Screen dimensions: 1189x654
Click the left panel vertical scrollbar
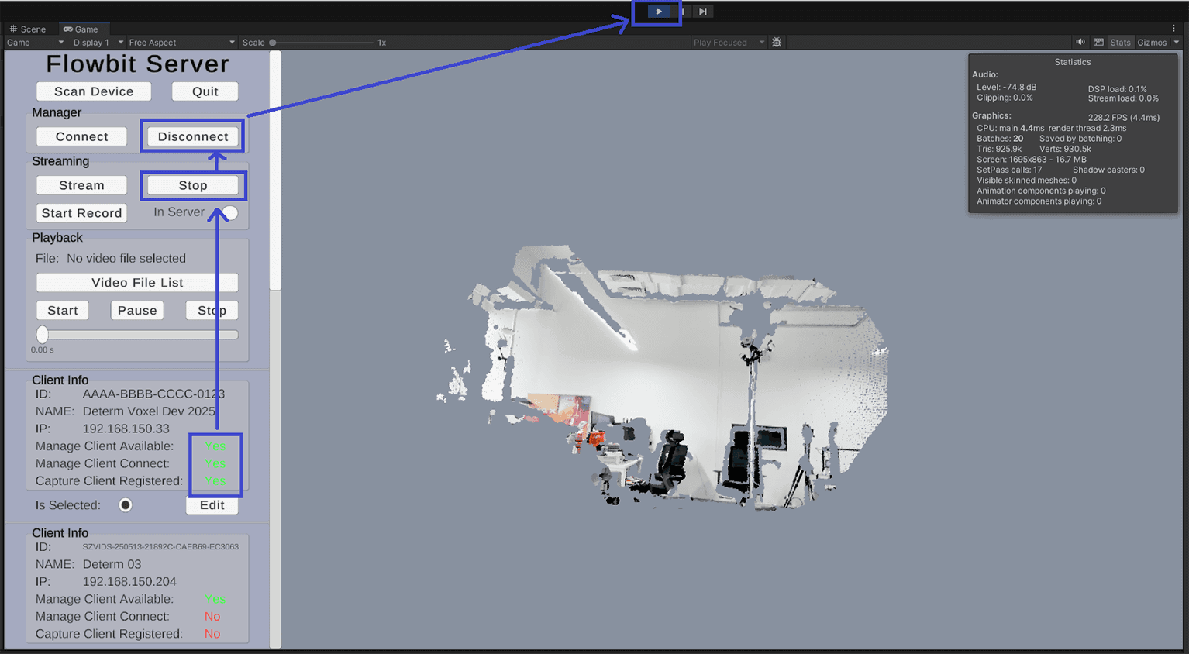pyautogui.click(x=275, y=170)
